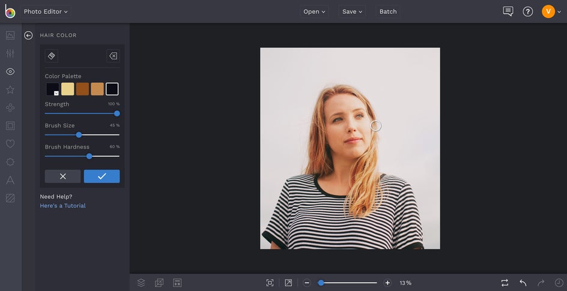This screenshot has width=567, height=291.
Task: Click the zoom in plus button
Action: tap(387, 283)
